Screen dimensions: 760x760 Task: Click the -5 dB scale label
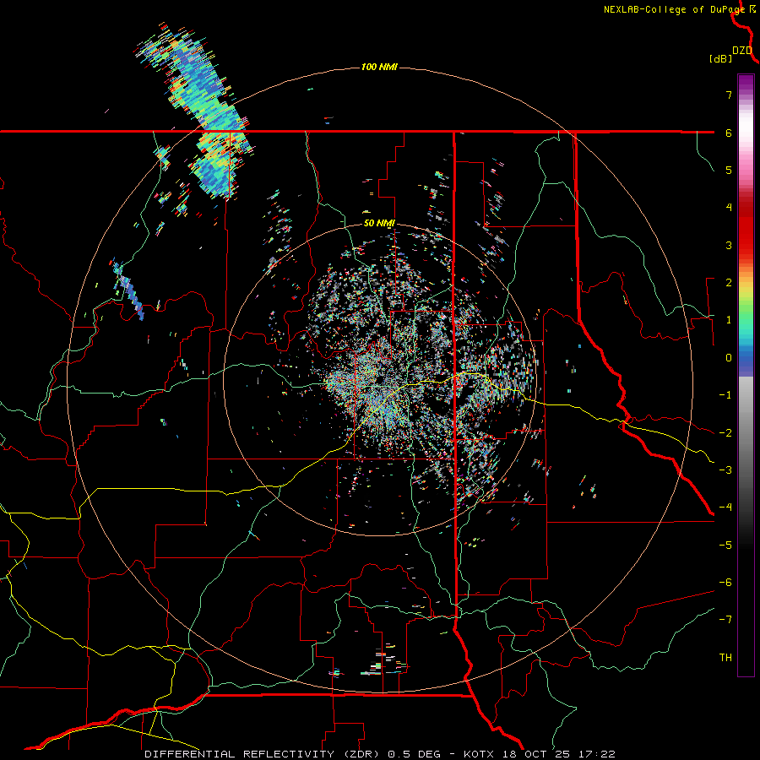[x=725, y=546]
